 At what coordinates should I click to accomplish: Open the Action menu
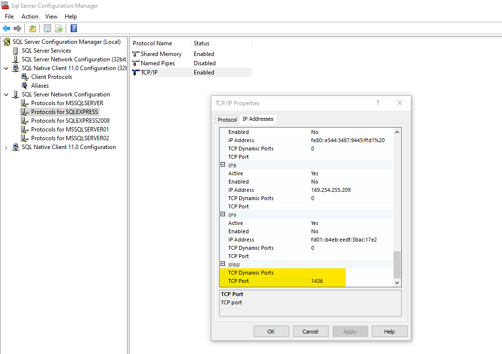30,17
